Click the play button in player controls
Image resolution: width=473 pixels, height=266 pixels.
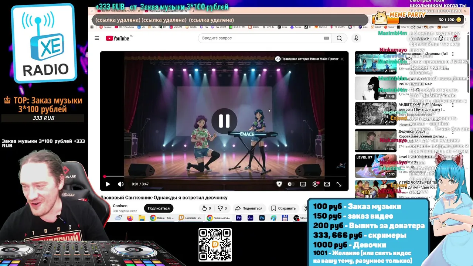(x=108, y=184)
